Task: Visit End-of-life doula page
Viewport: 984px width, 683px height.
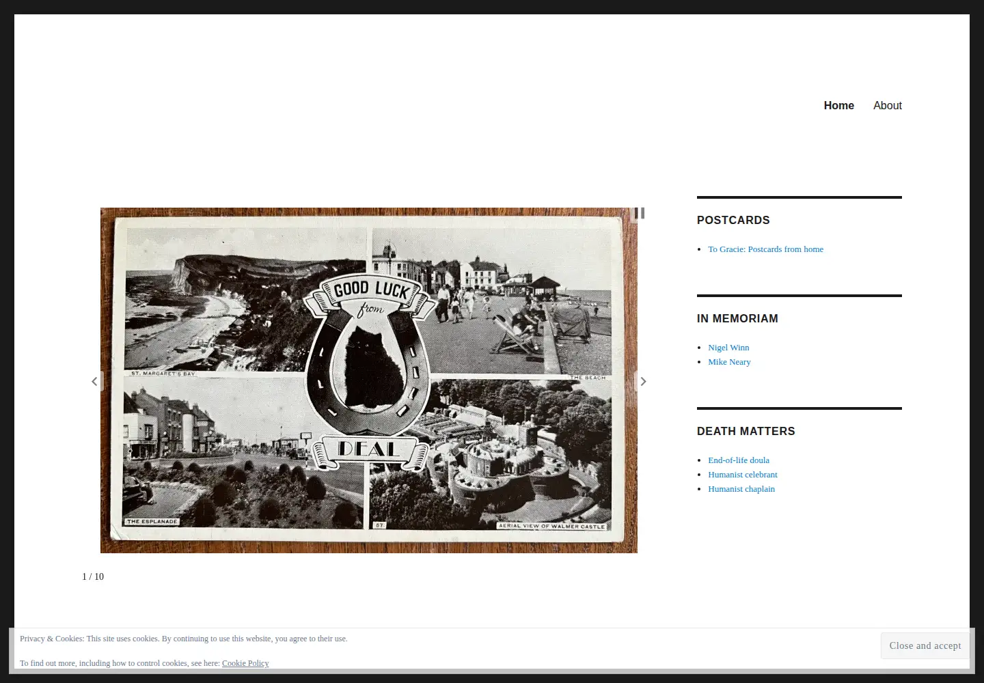Action: coord(739,460)
